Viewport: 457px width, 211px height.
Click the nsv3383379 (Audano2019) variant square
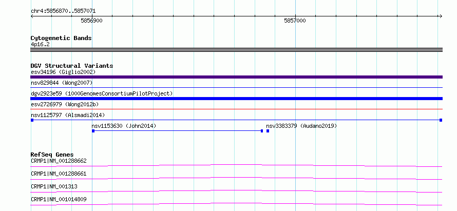pyautogui.click(x=268, y=131)
